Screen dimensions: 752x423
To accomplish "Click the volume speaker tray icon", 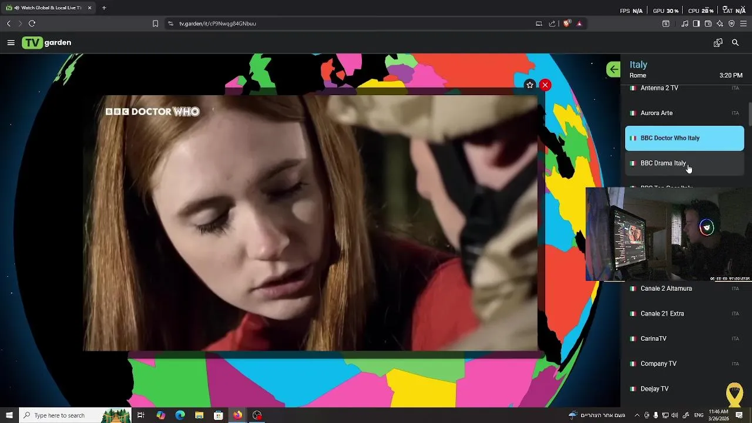I will tap(674, 415).
